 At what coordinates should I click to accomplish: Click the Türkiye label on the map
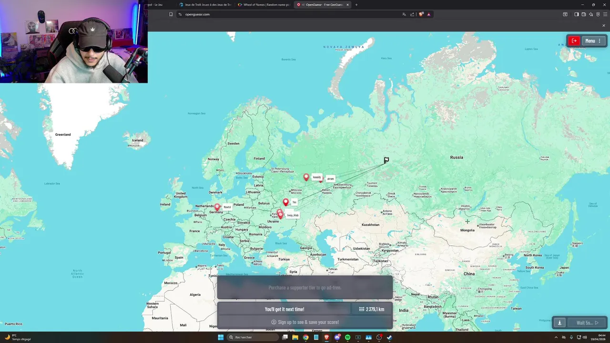[x=284, y=259]
